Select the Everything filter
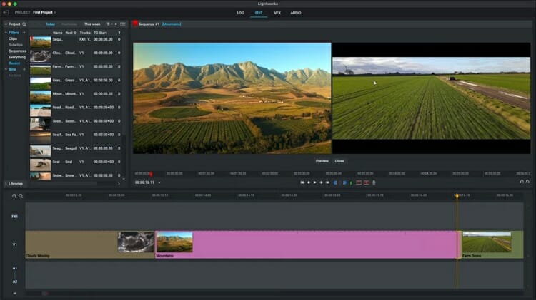536x300 pixels. coord(17,57)
